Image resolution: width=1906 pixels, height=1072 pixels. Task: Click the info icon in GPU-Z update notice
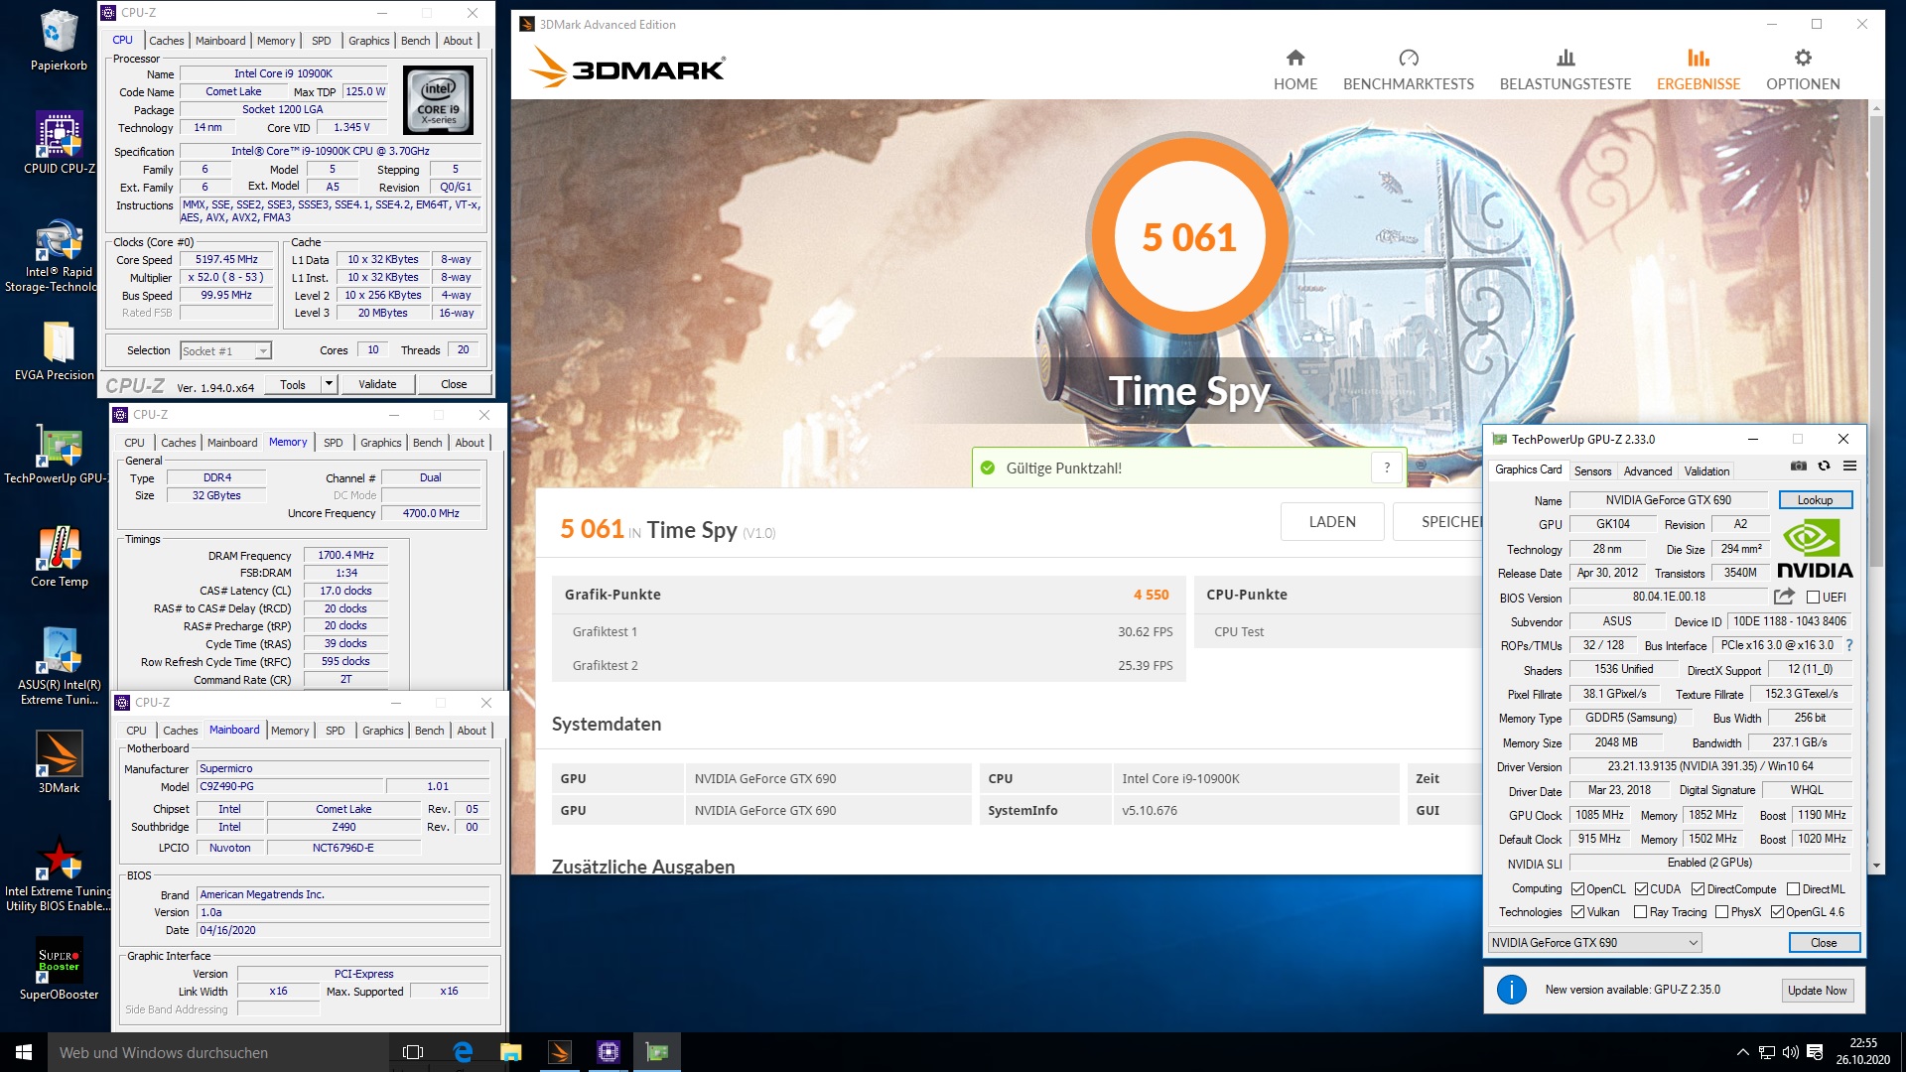pyautogui.click(x=1511, y=990)
